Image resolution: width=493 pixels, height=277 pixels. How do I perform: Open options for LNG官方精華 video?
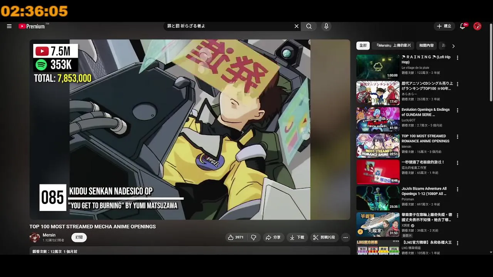coord(458,243)
